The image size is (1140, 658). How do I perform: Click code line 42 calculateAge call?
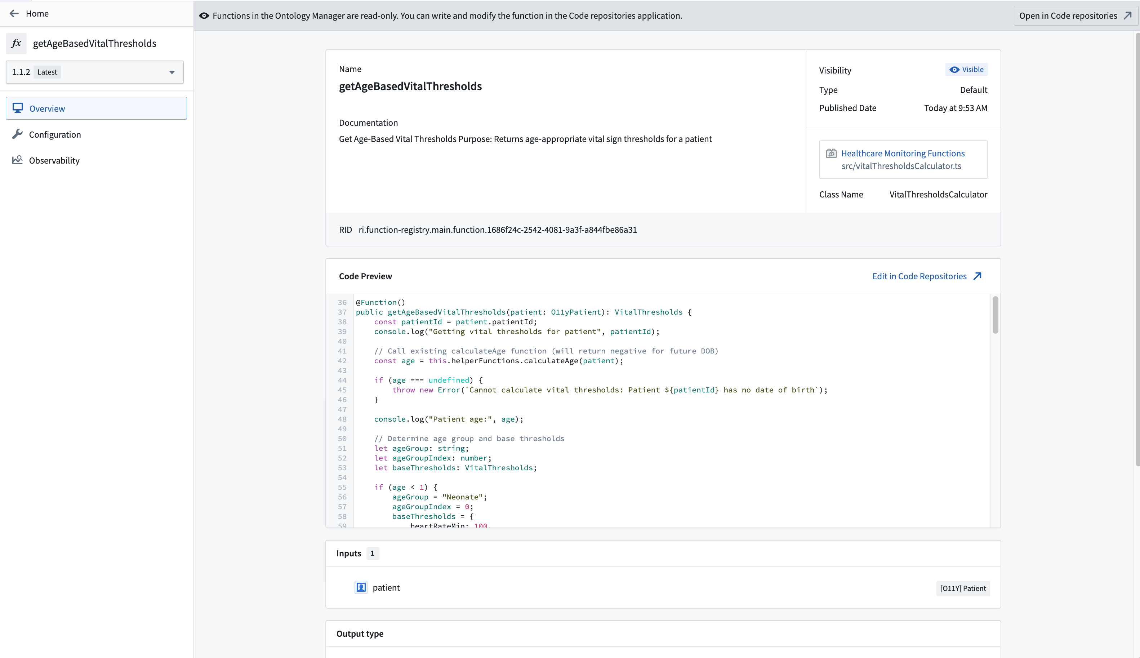498,361
